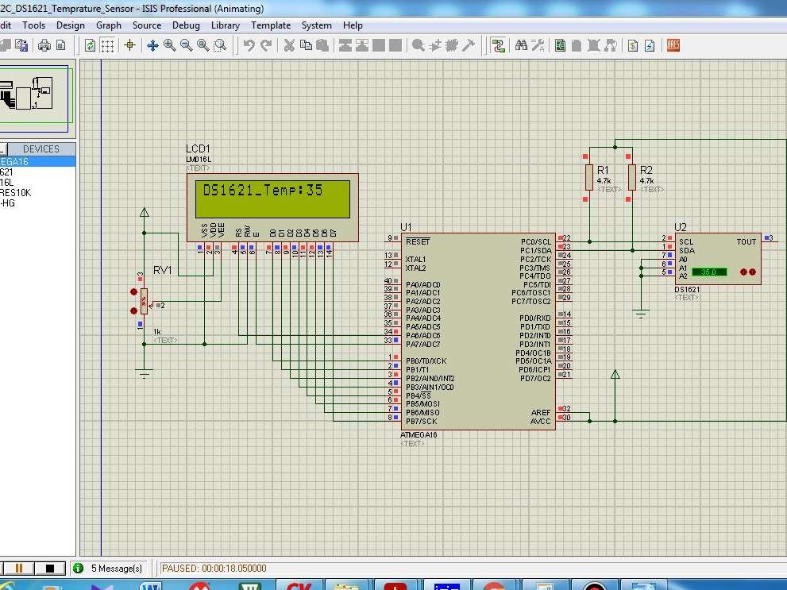
Task: Click the Packaging Tool chip icon
Action: pos(452,45)
